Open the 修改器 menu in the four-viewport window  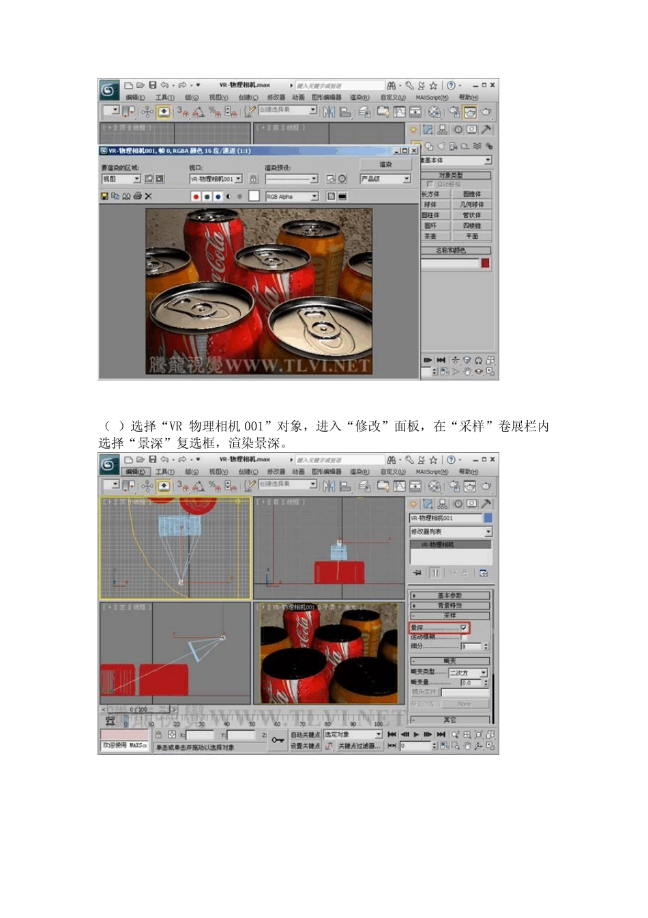276,472
